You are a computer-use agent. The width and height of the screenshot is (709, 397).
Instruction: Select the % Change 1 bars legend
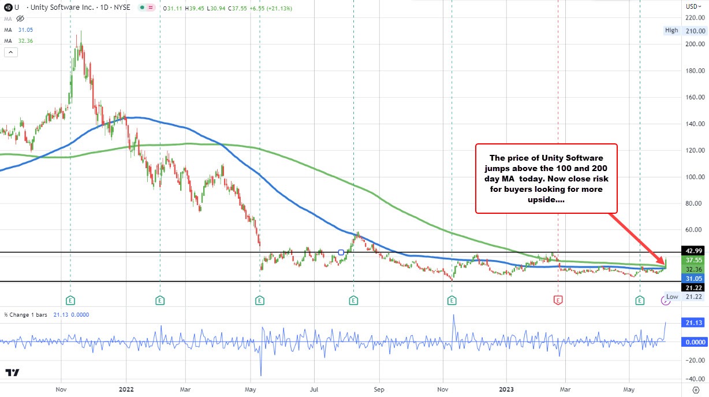tap(47, 314)
